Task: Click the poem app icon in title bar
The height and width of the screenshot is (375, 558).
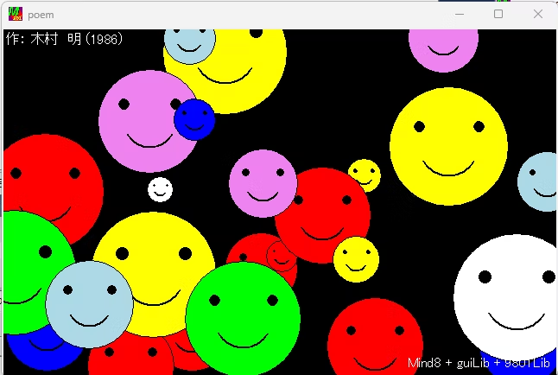Action: pos(16,14)
